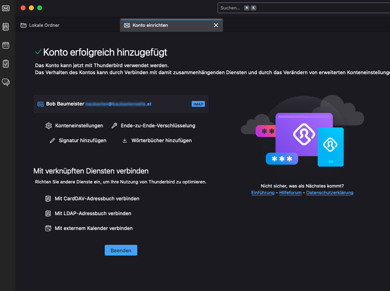Screen dimensions: 390x291
Task: Click the IMAP badge on the account
Action: tap(198, 104)
